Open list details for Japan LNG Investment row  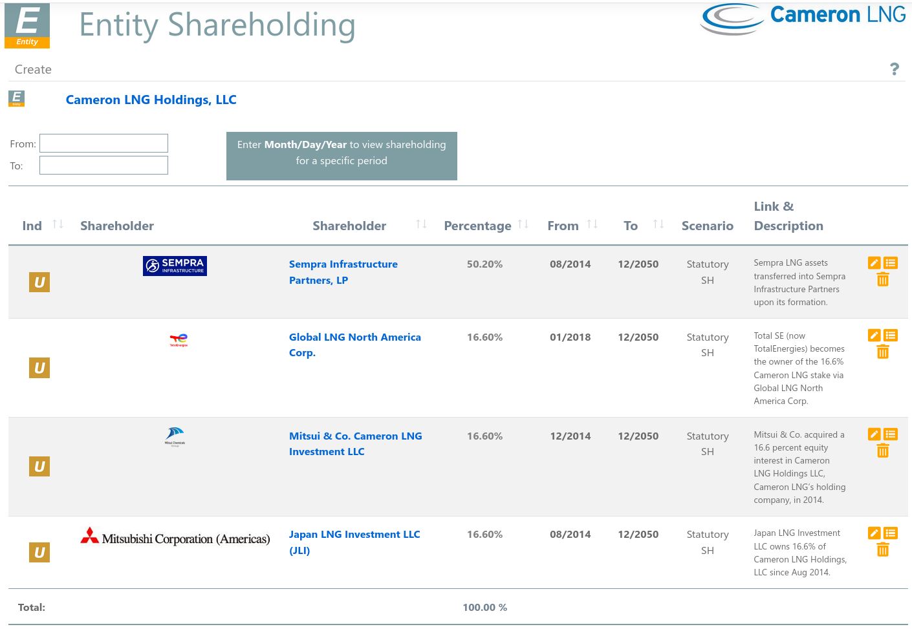tap(891, 533)
